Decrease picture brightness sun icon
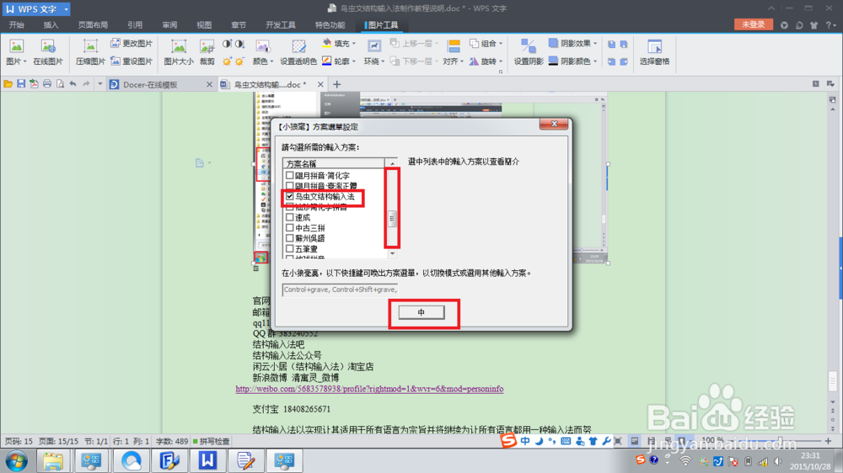 tap(239, 61)
